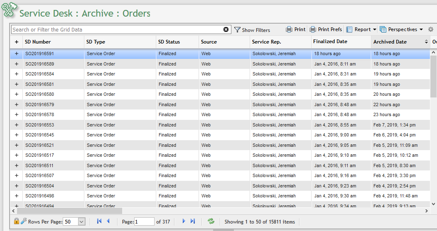Expand row SO201916578
This screenshot has width=437, height=231.
(17, 114)
